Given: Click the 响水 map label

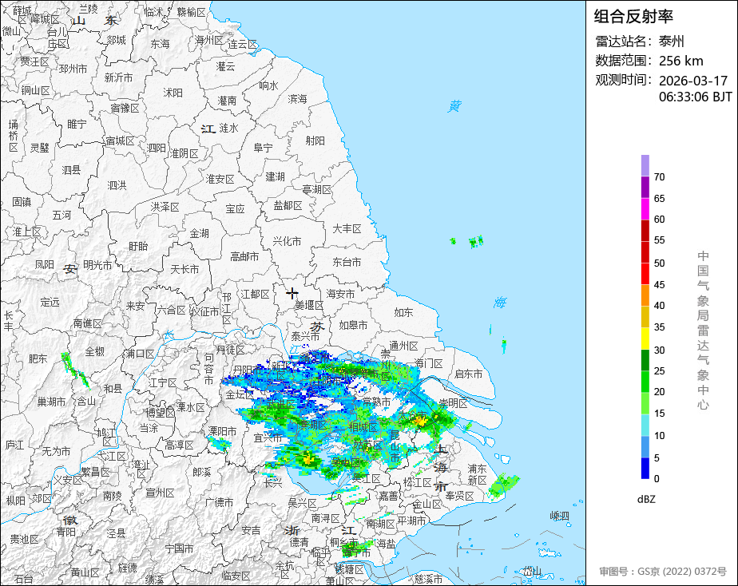Looking at the screenshot, I should click(x=268, y=85).
